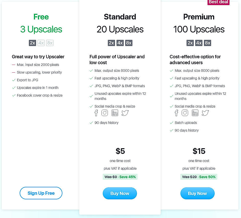Select 4x upscaling in Premium column
The height and width of the screenshot is (218, 241).
tap(199, 43)
